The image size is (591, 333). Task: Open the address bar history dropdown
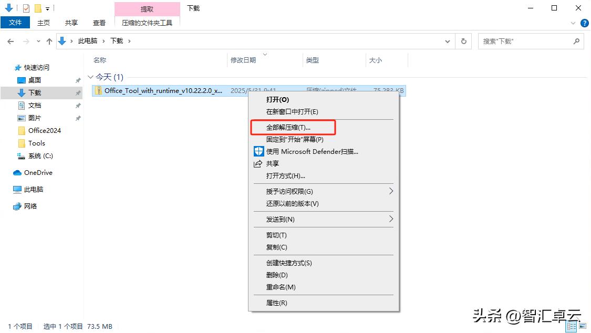click(448, 41)
